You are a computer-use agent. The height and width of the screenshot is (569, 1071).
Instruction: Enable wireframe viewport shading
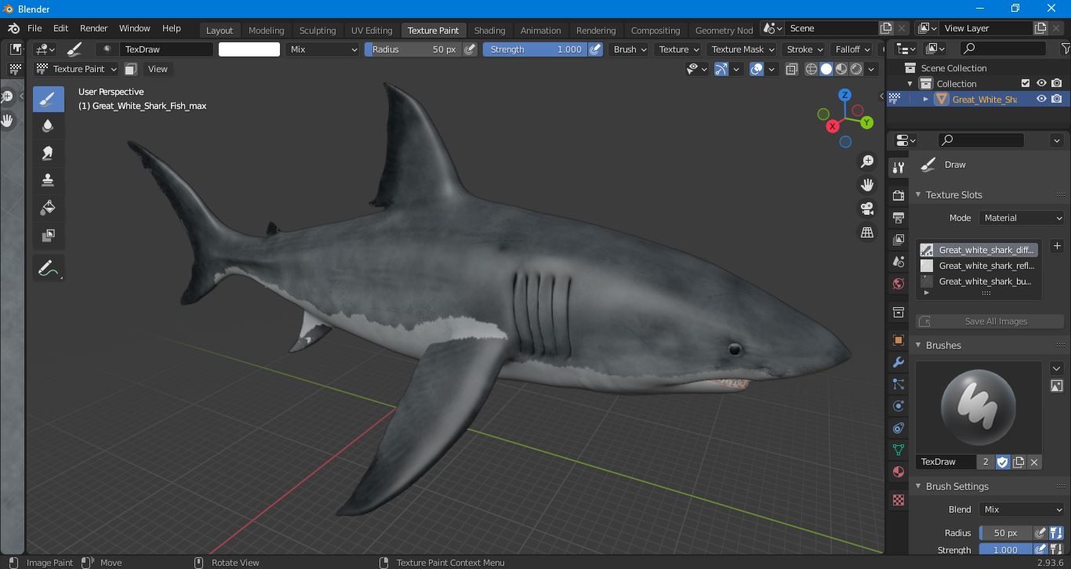[811, 69]
